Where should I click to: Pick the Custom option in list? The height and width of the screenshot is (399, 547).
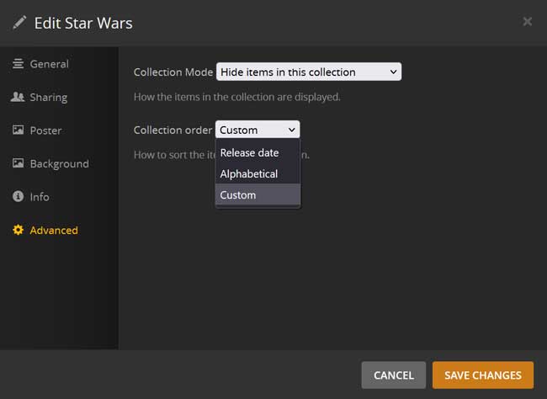(x=258, y=194)
